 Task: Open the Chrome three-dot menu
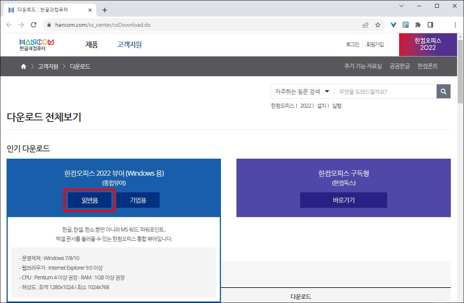[x=456, y=24]
